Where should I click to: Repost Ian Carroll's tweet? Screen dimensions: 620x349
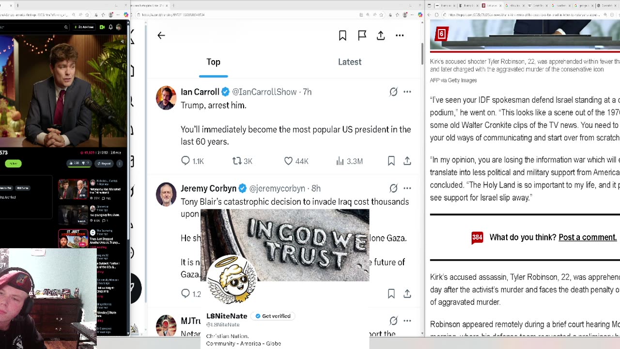click(x=237, y=161)
